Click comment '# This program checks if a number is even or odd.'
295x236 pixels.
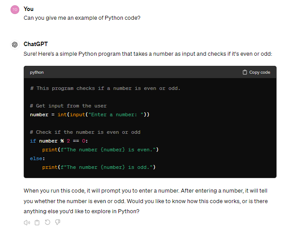105,88
